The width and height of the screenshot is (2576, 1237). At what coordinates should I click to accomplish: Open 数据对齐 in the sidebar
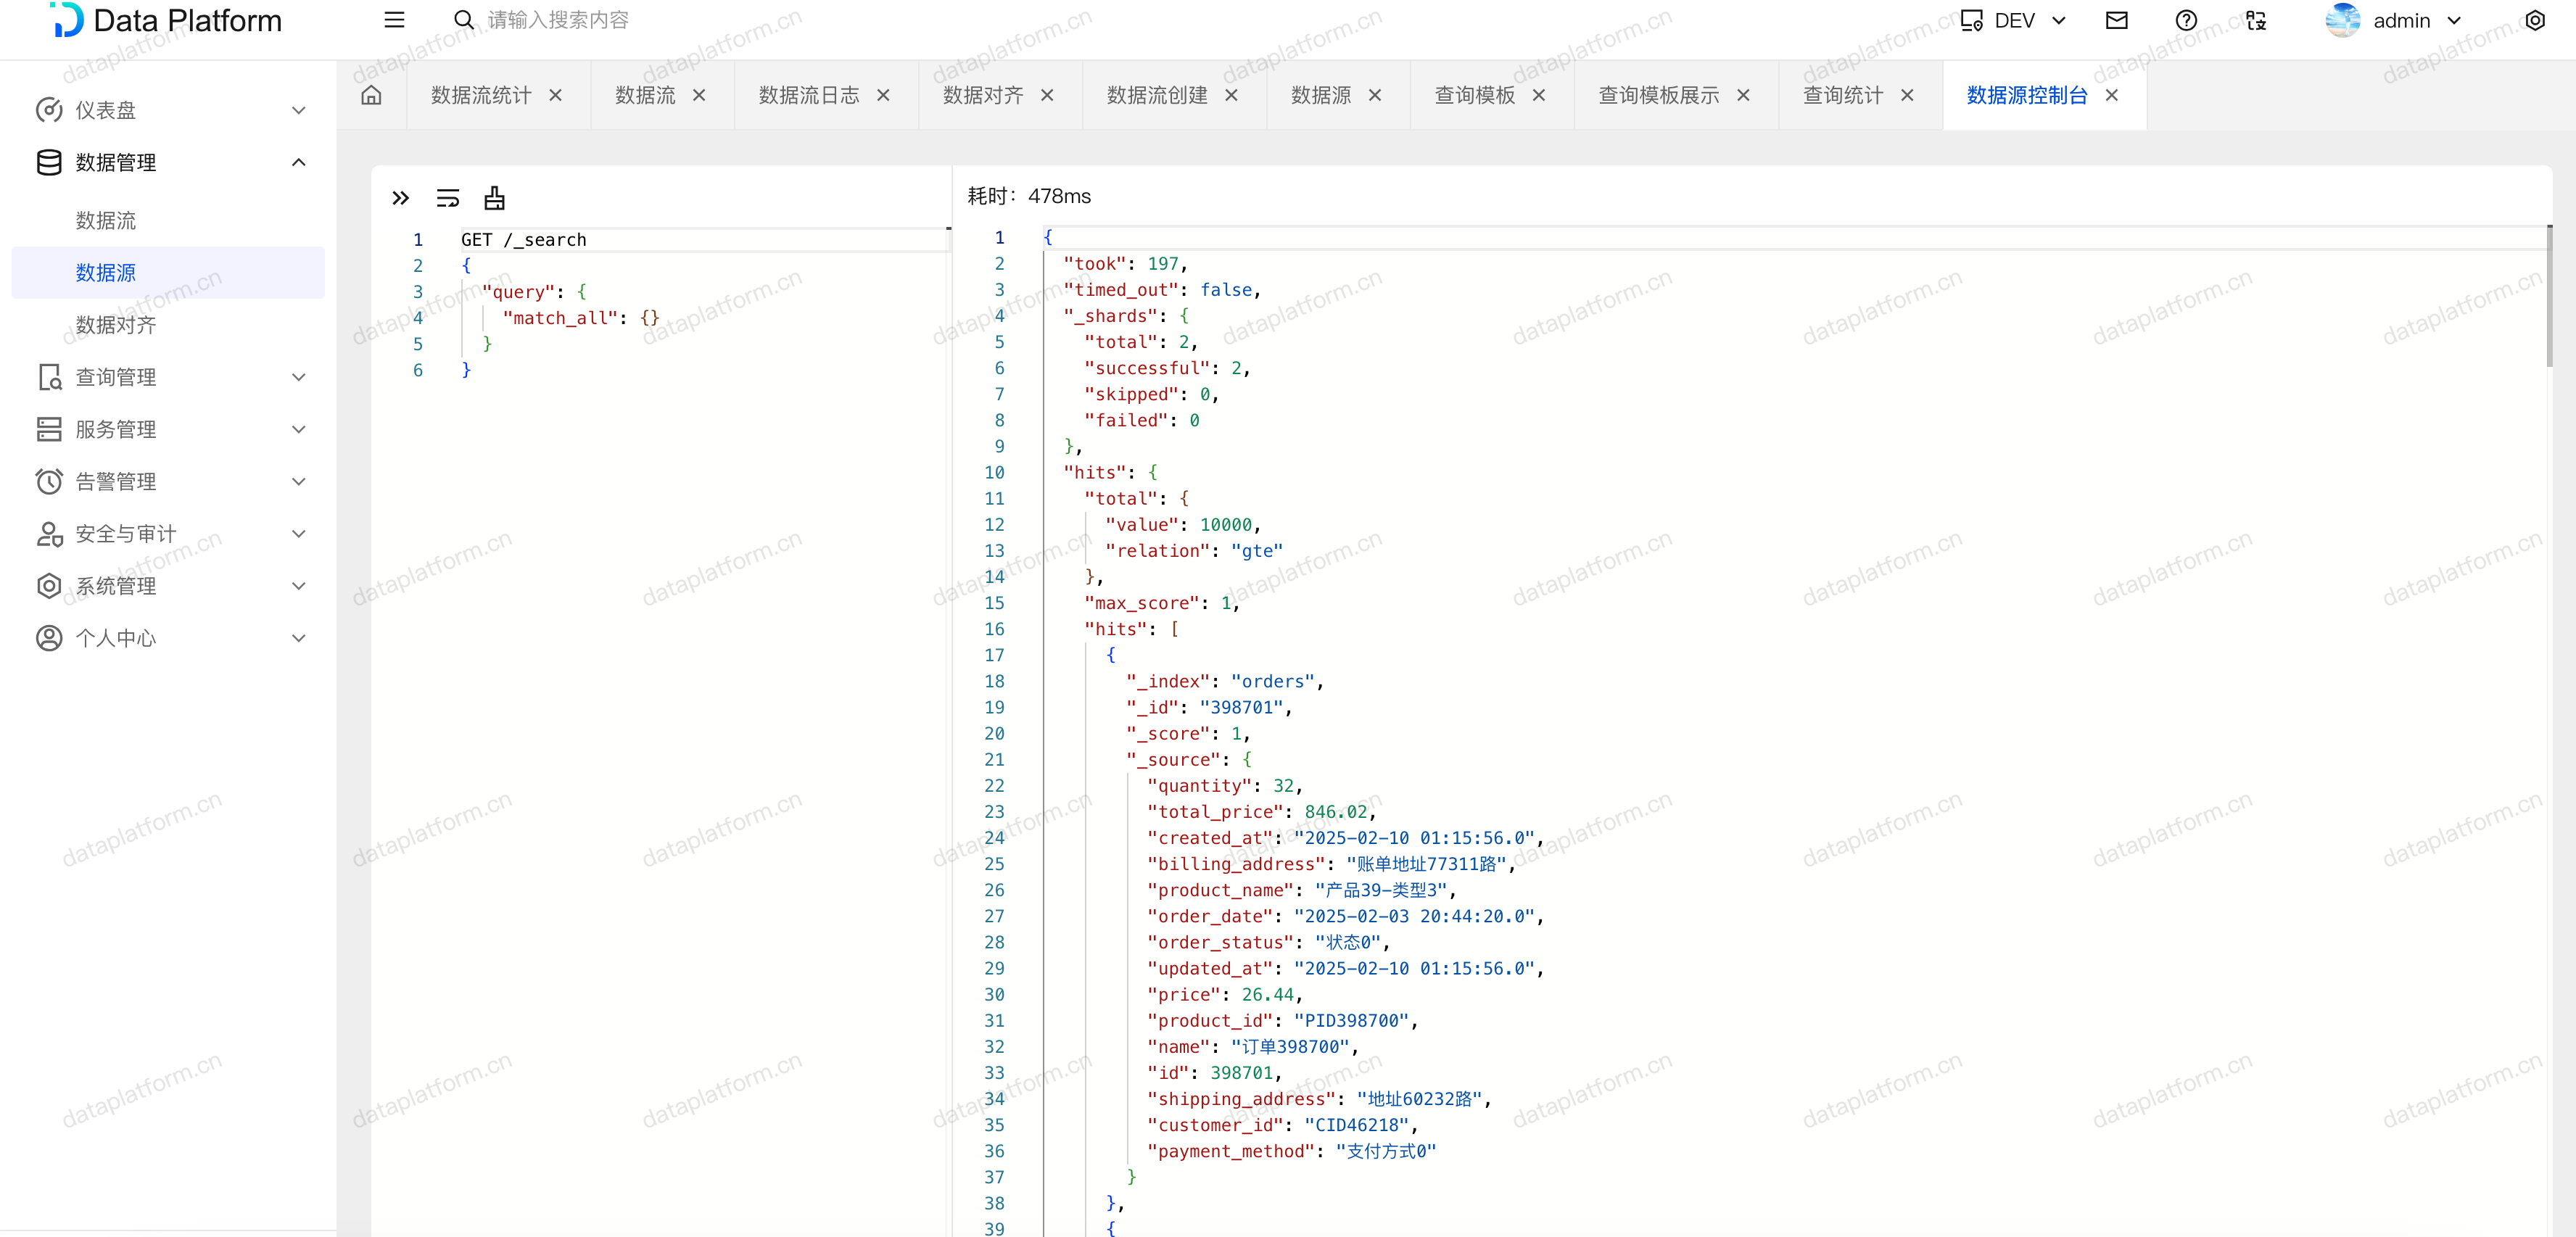click(116, 325)
